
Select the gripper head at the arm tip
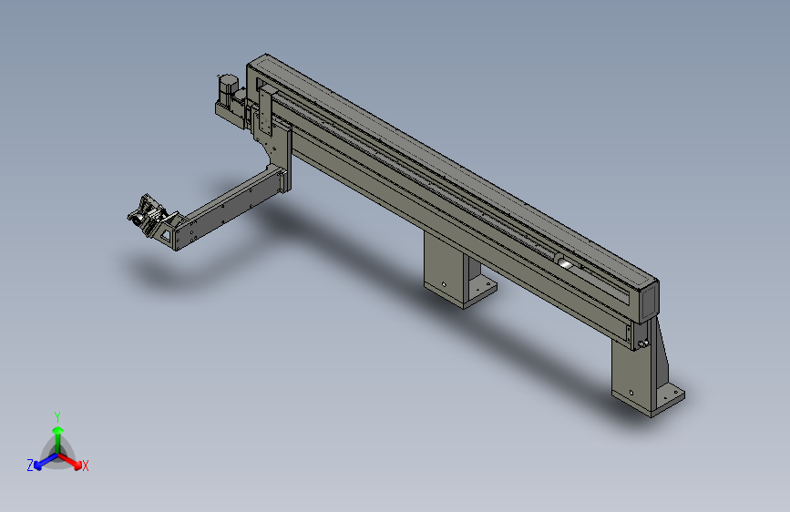tap(147, 215)
